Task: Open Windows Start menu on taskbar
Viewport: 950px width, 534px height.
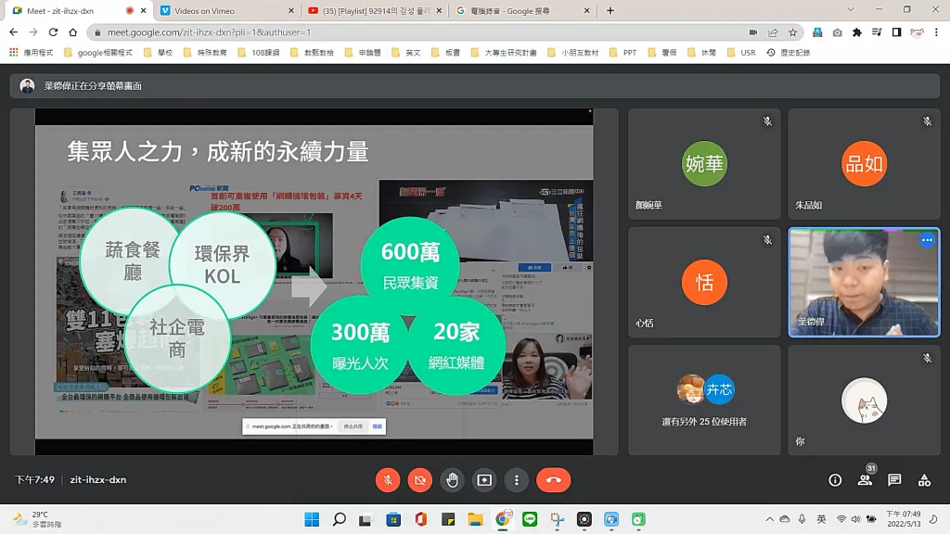Action: 312,519
